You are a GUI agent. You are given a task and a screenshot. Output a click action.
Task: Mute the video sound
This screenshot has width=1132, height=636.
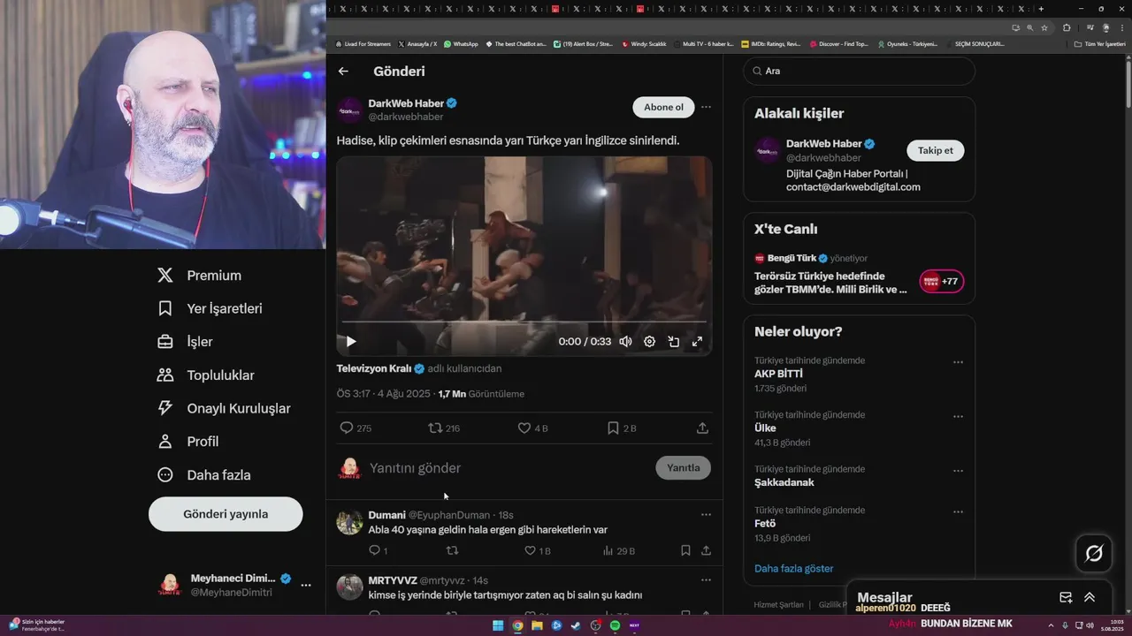click(625, 341)
